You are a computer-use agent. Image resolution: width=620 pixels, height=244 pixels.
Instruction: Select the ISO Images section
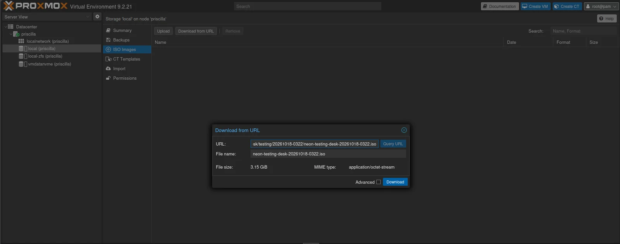tap(127, 49)
